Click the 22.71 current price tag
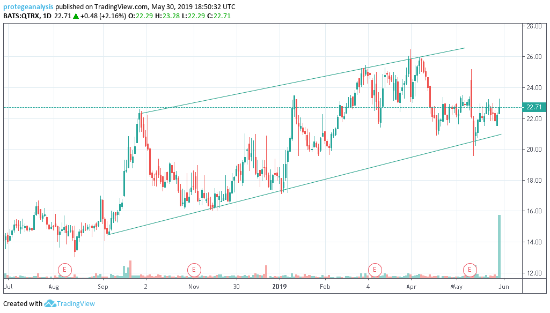Screen dimensions: 550x313 click(x=534, y=107)
